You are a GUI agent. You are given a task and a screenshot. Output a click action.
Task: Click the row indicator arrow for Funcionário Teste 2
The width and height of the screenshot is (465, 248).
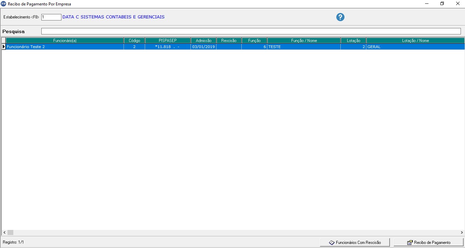(3, 47)
